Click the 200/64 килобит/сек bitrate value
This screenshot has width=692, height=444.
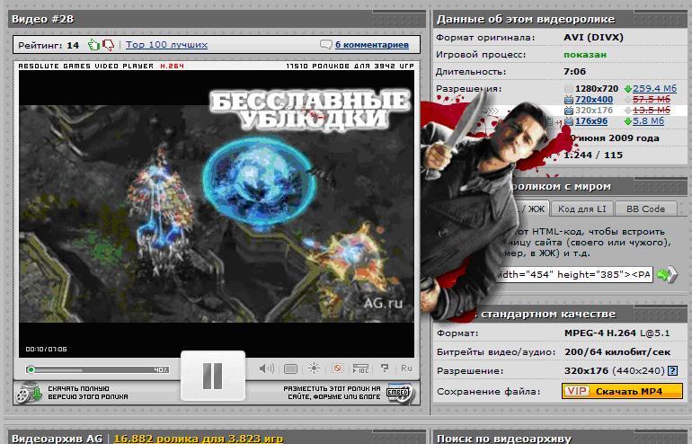tap(617, 352)
